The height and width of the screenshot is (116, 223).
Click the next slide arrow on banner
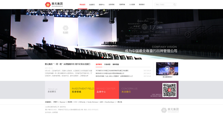[188, 34]
